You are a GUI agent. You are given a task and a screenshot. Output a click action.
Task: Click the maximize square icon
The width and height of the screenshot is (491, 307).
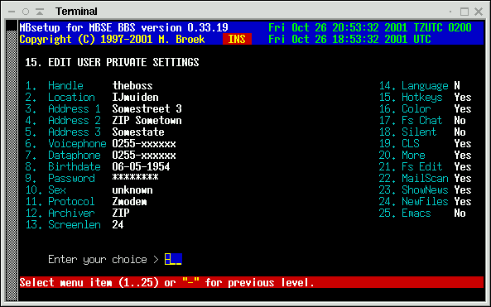tap(465, 12)
